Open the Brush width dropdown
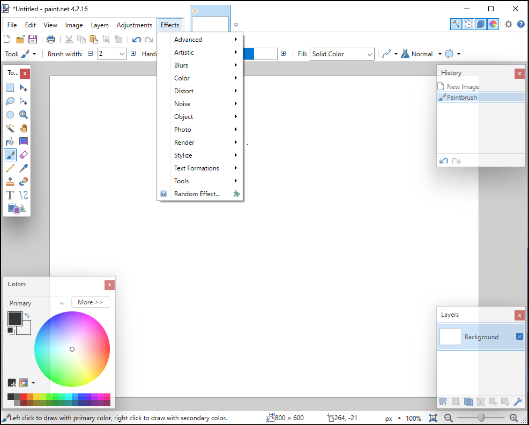 click(122, 54)
